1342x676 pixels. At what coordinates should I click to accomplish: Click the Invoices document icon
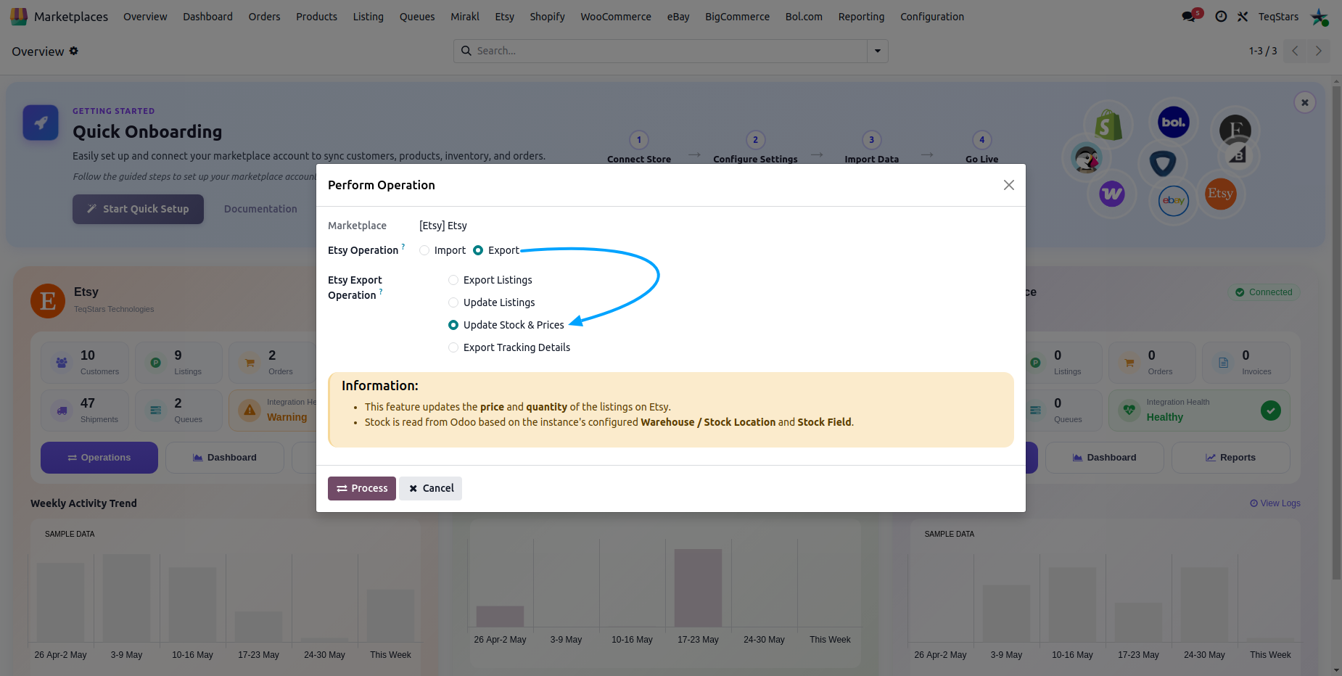click(1223, 363)
